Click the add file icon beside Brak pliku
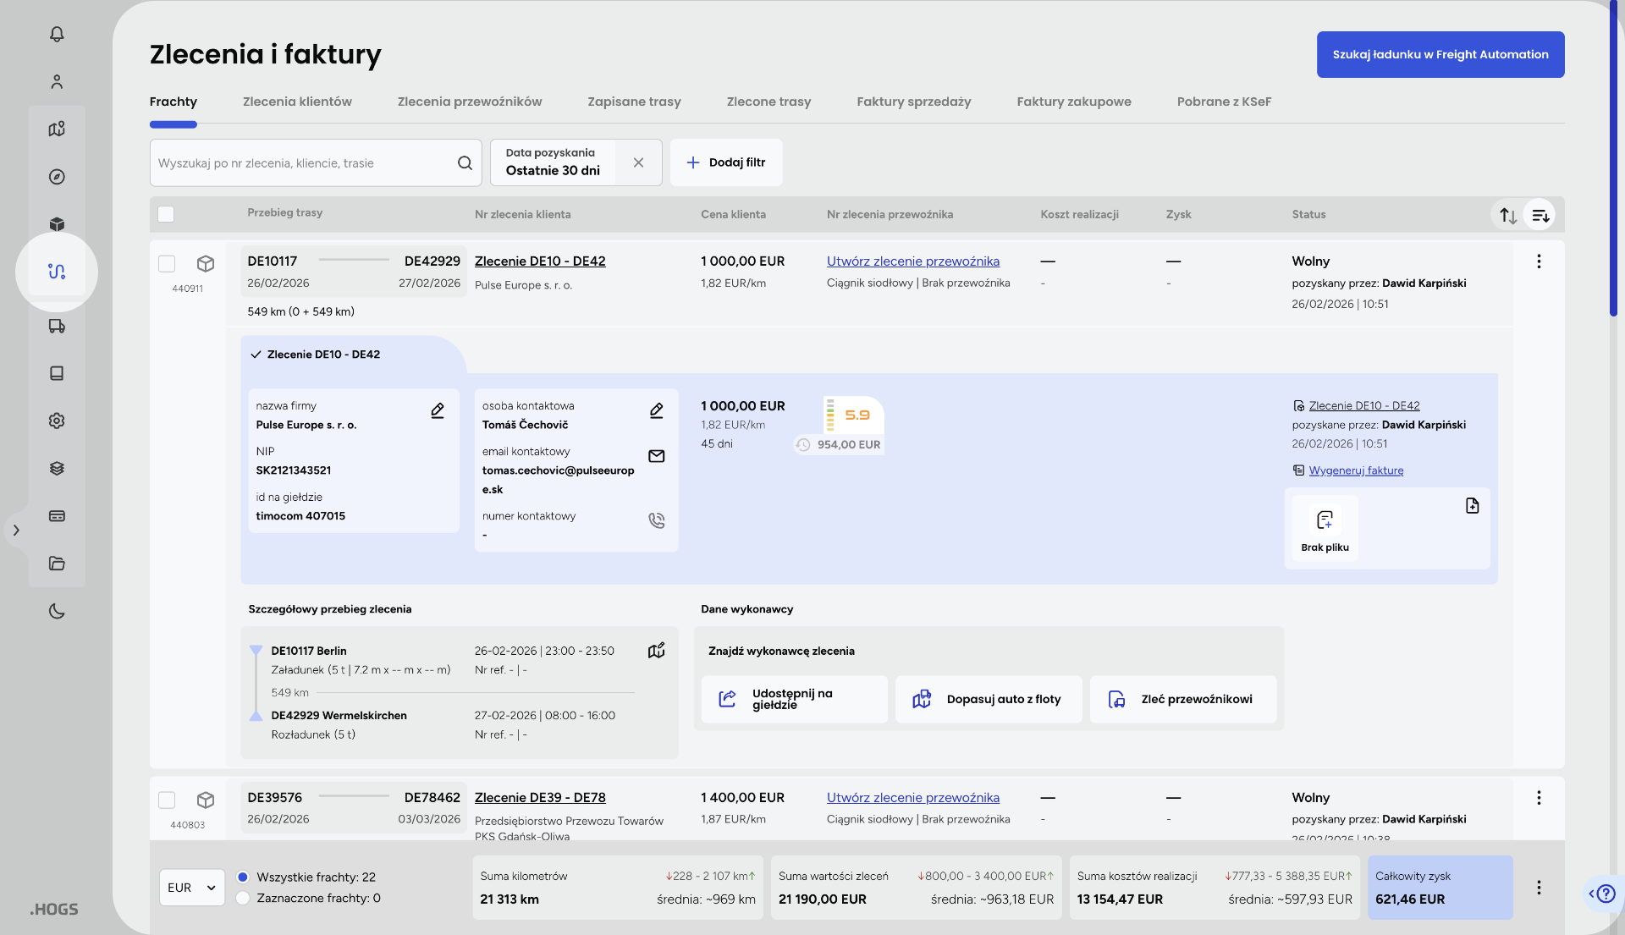 [1472, 505]
